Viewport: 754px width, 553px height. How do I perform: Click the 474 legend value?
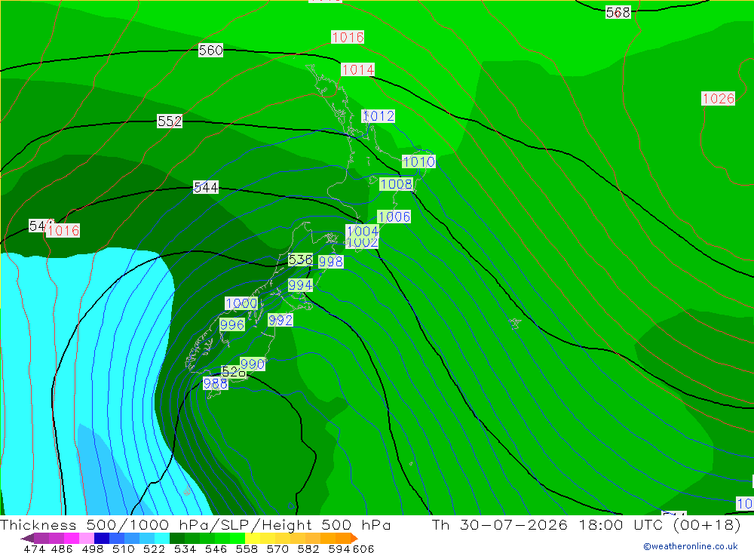pos(34,548)
